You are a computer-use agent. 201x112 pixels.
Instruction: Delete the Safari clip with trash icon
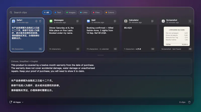(40, 21)
